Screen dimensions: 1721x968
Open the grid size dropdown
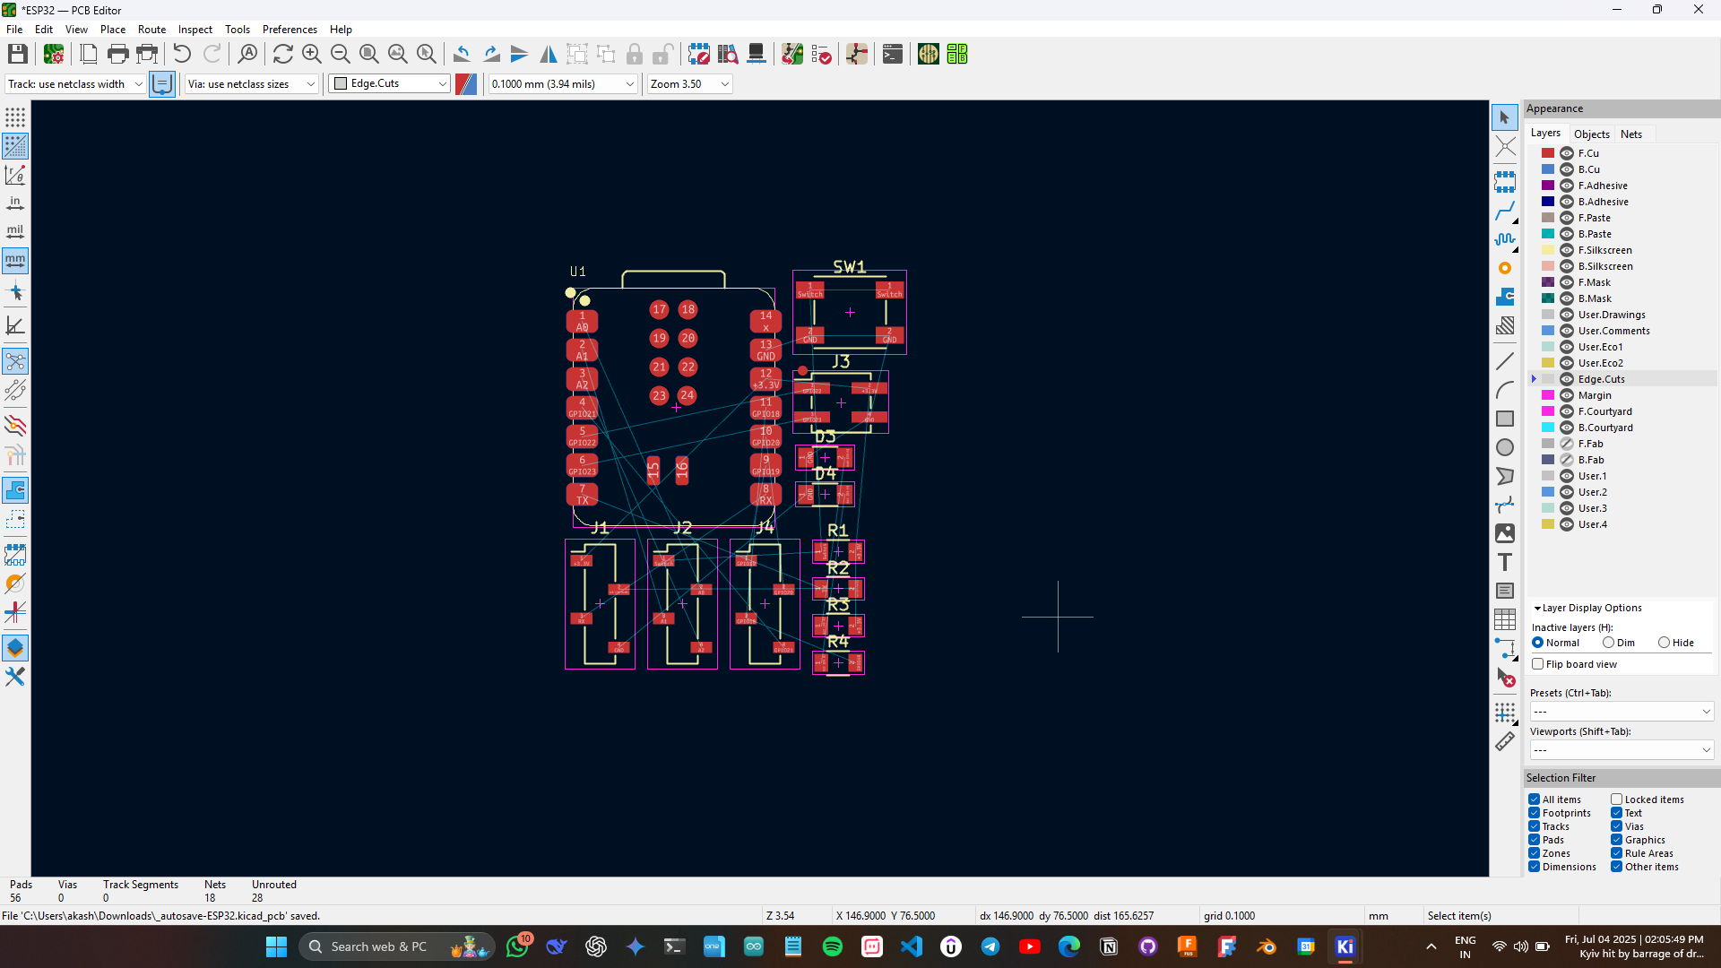tap(563, 83)
